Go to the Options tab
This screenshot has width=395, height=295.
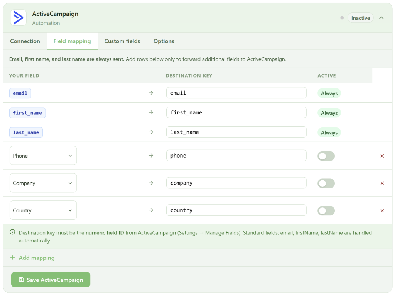(164, 41)
